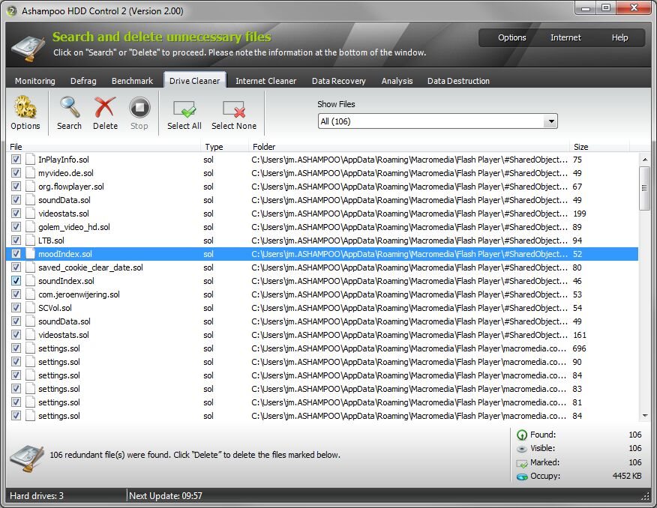The image size is (657, 508).
Task: Select the settings.sol row sized 81
Action: (322, 402)
